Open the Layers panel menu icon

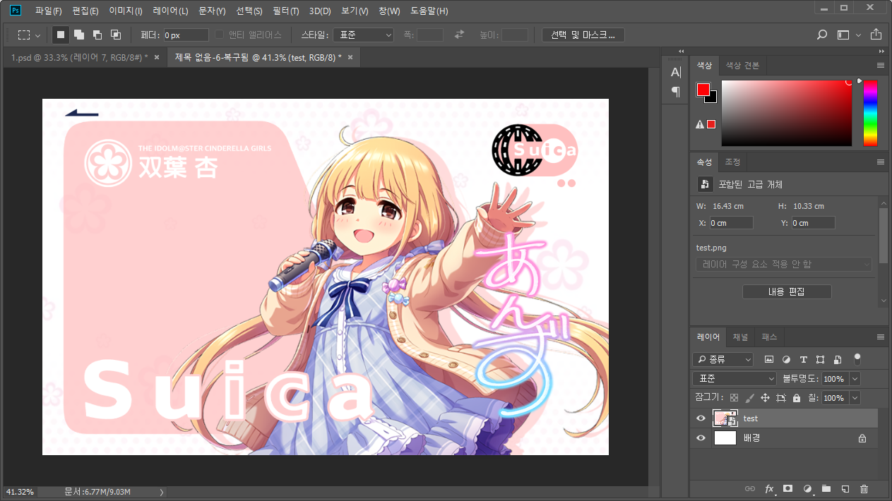tap(881, 337)
